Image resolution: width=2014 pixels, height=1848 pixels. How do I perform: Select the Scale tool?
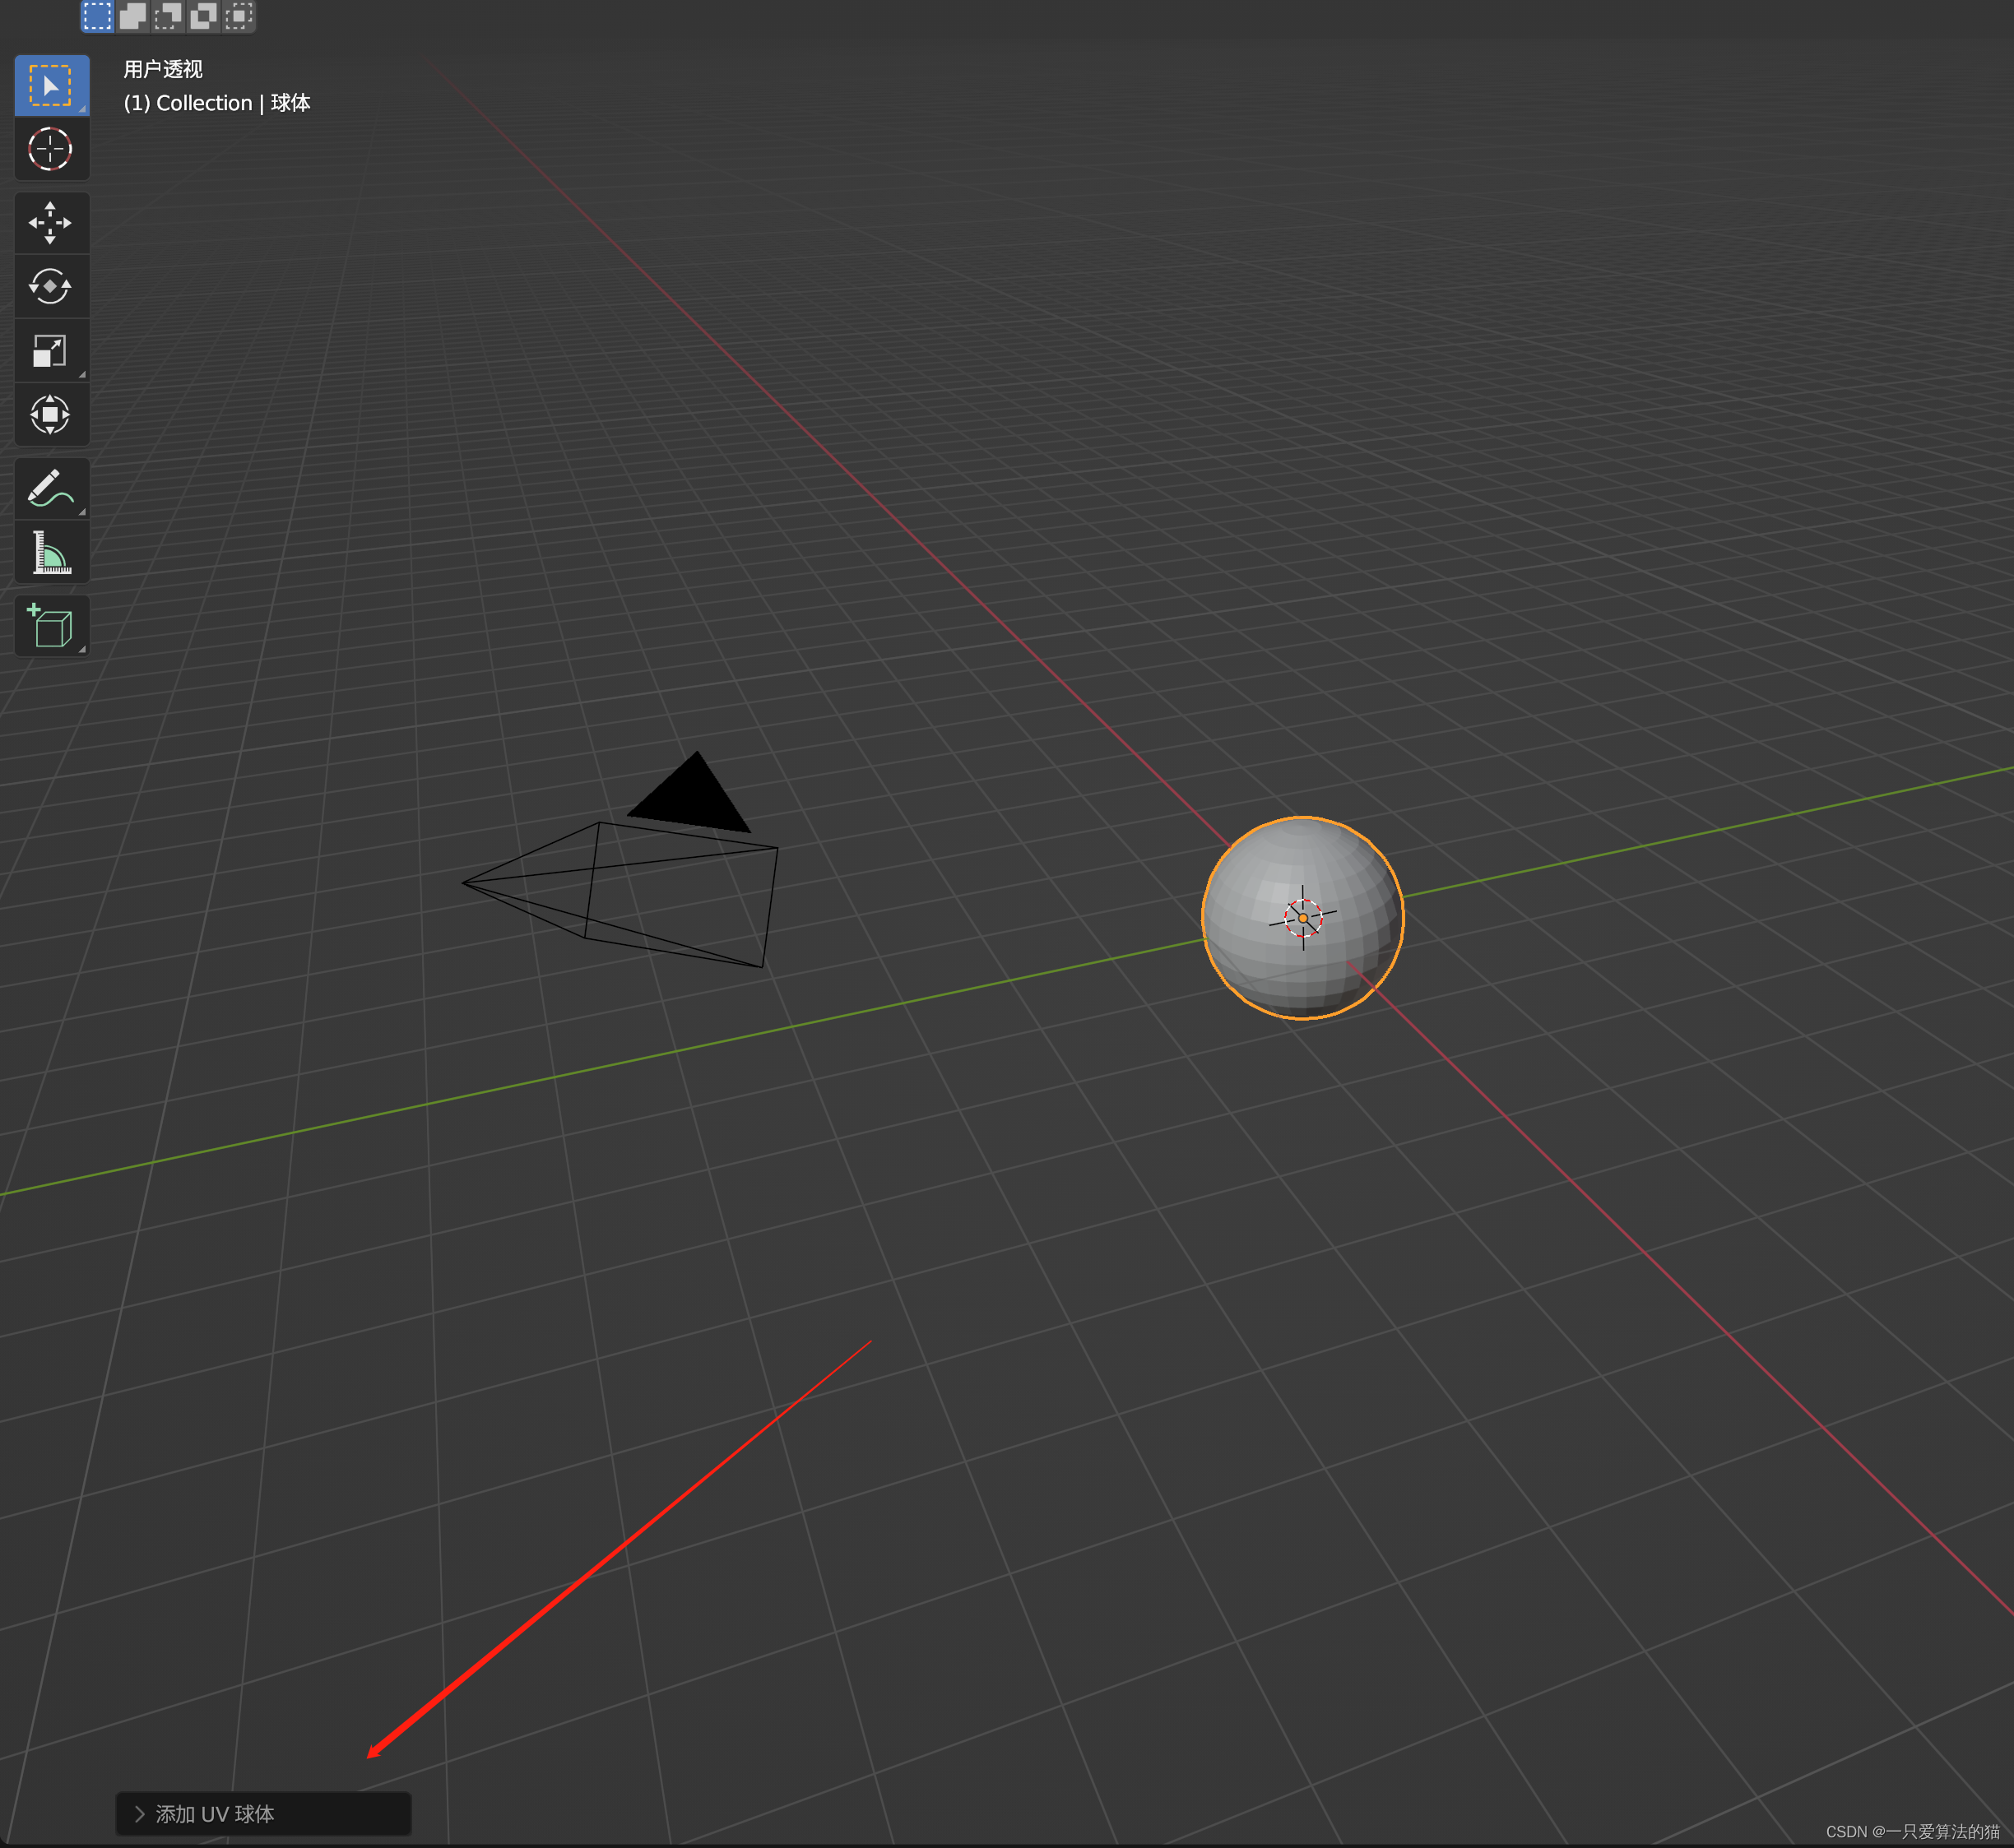click(51, 351)
